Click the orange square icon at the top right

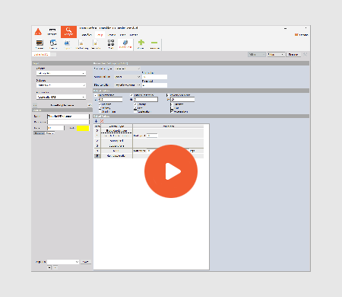point(296,35)
